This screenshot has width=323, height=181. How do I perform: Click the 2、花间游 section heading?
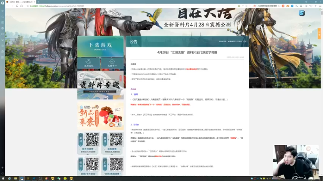pos(135,125)
